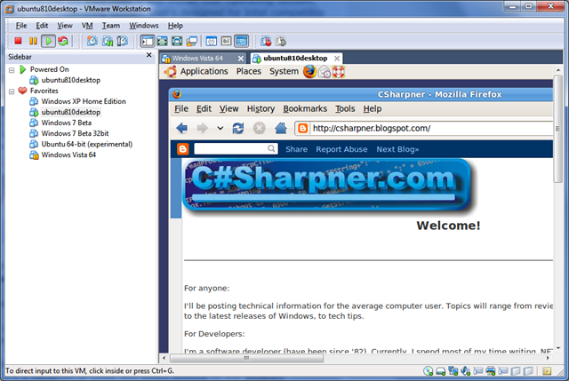Open the Team menu
Screen dimensions: 569x381
(110, 26)
